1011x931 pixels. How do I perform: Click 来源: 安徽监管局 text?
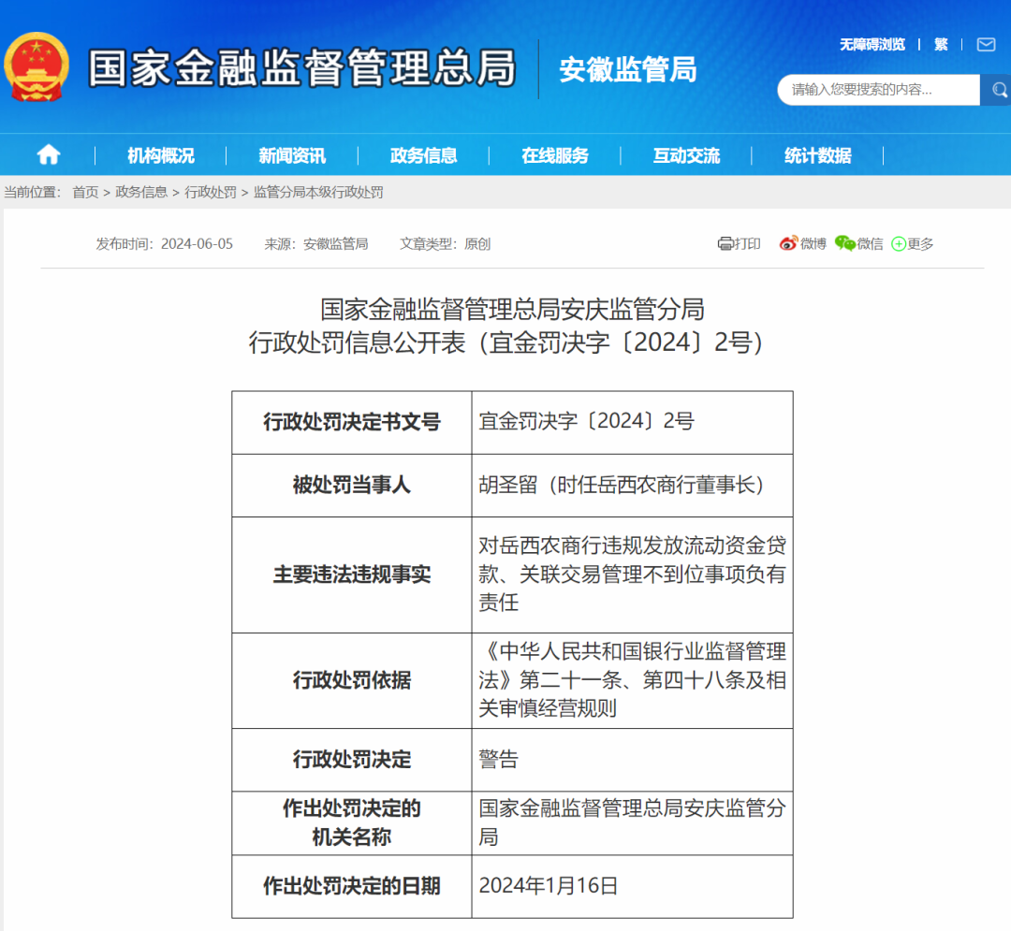click(x=316, y=243)
